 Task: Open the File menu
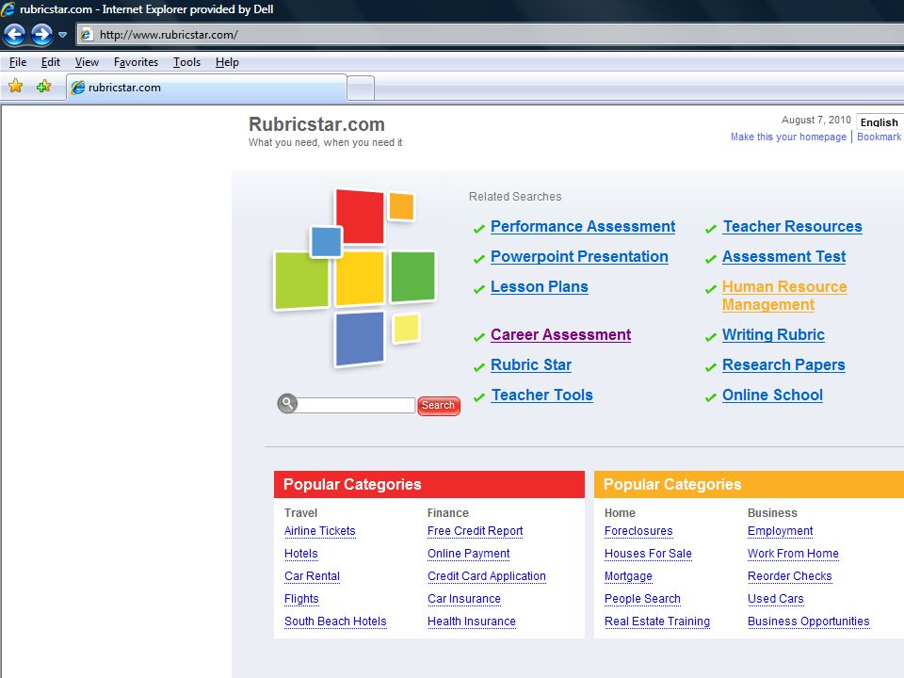pos(18,62)
